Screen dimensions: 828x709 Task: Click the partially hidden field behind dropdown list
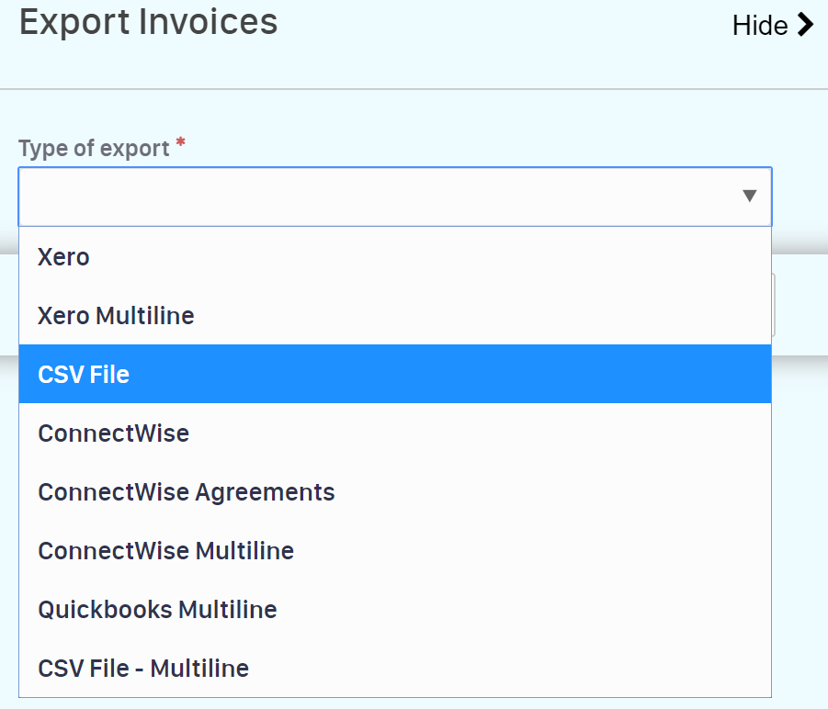(x=776, y=305)
